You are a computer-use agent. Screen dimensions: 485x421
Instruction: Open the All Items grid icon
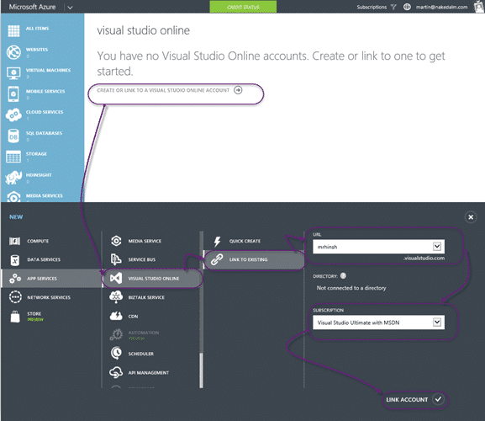pos(13,31)
